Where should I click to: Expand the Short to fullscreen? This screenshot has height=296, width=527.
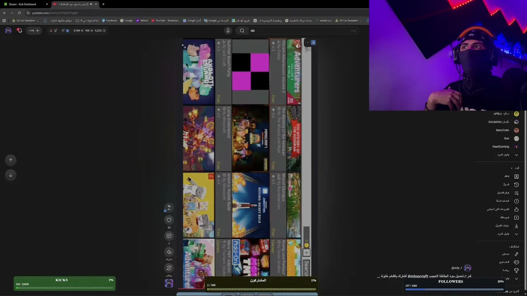(184, 46)
